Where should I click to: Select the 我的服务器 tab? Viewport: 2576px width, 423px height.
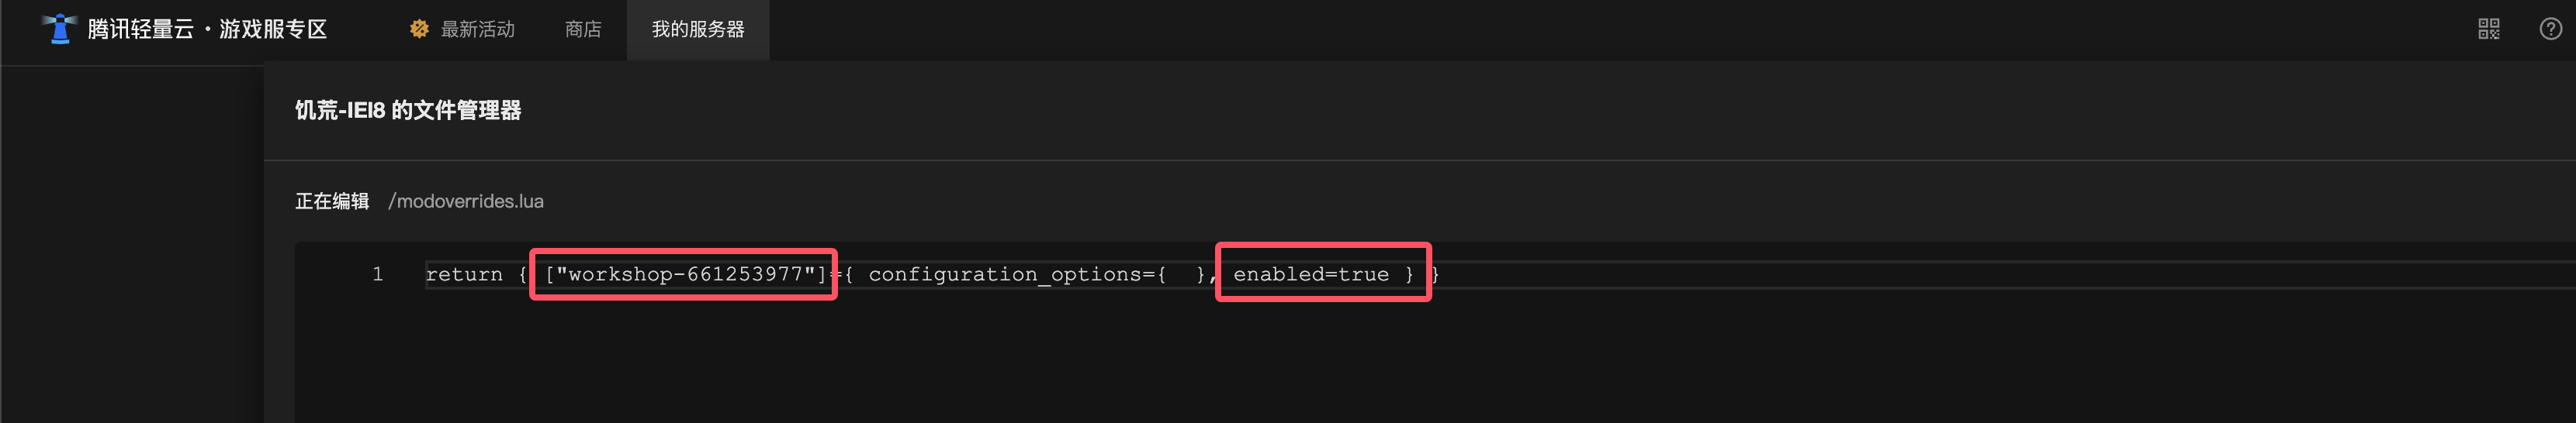tap(698, 30)
